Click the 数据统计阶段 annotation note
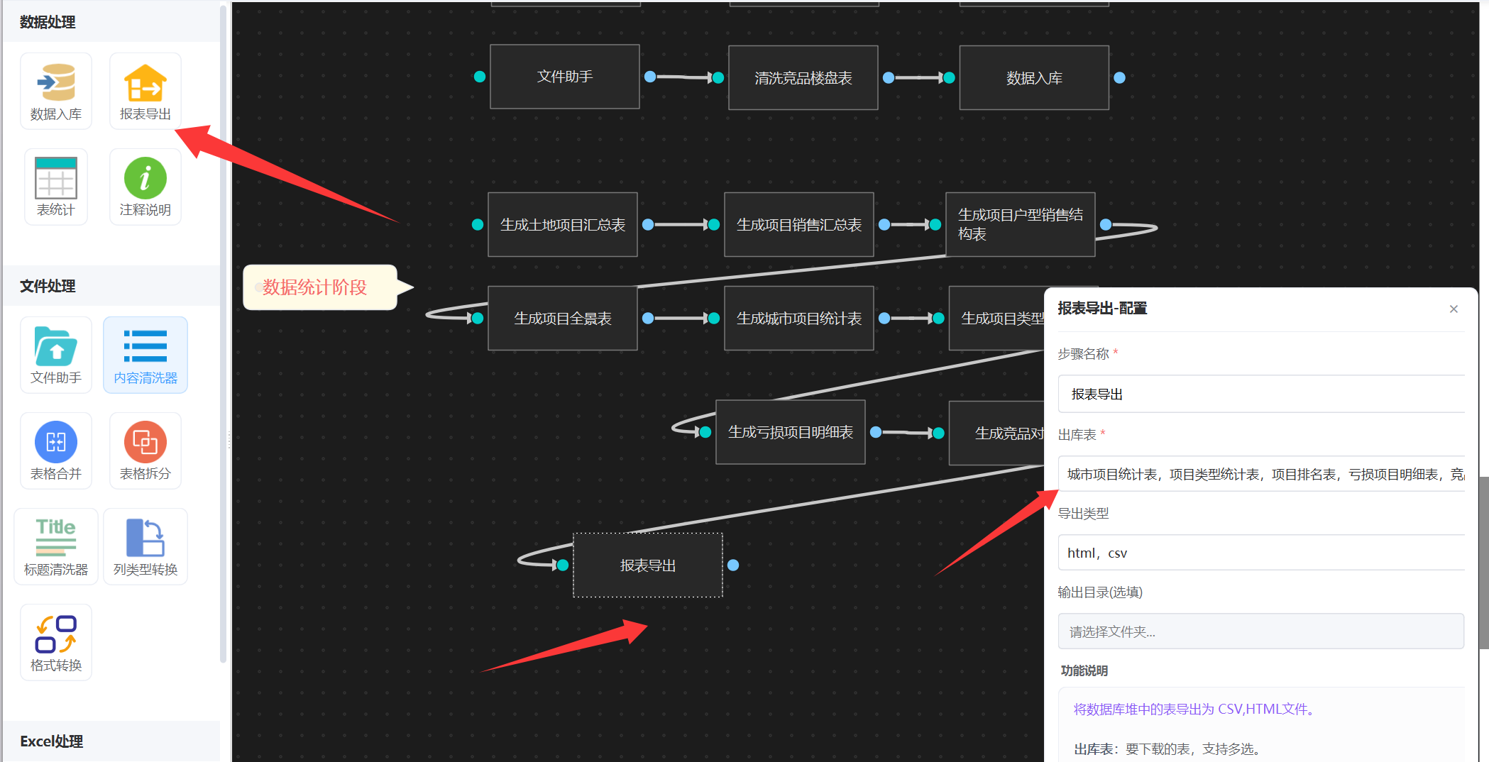 tap(320, 287)
